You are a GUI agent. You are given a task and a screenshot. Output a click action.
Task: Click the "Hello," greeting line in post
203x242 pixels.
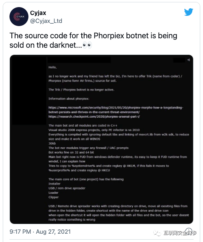click(x=53, y=67)
